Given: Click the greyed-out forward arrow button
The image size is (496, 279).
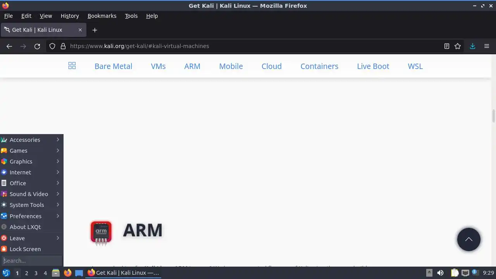Looking at the screenshot, I should tap(23, 46).
